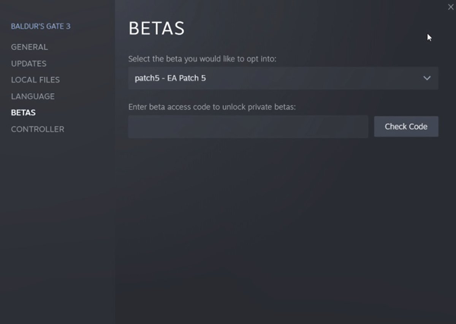Select the Language tab
Image resolution: width=456 pixels, height=324 pixels.
click(33, 96)
